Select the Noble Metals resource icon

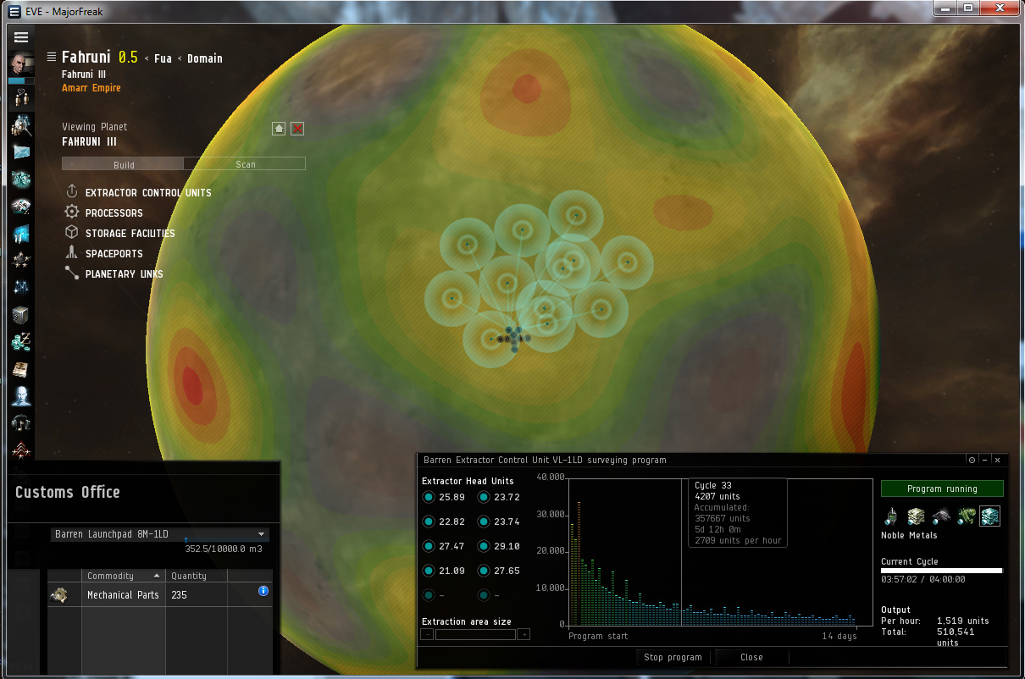point(989,516)
